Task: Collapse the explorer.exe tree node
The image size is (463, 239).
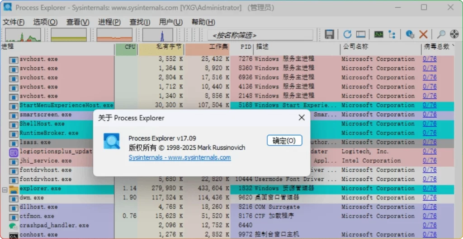Action: point(4,190)
